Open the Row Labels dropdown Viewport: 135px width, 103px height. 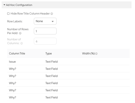pos(45,21)
